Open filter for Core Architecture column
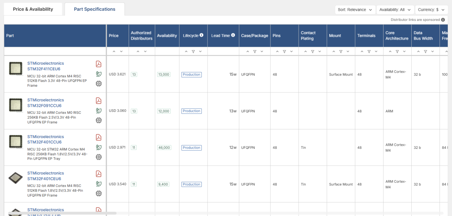Viewport: 452px width, 216px height. point(397,51)
